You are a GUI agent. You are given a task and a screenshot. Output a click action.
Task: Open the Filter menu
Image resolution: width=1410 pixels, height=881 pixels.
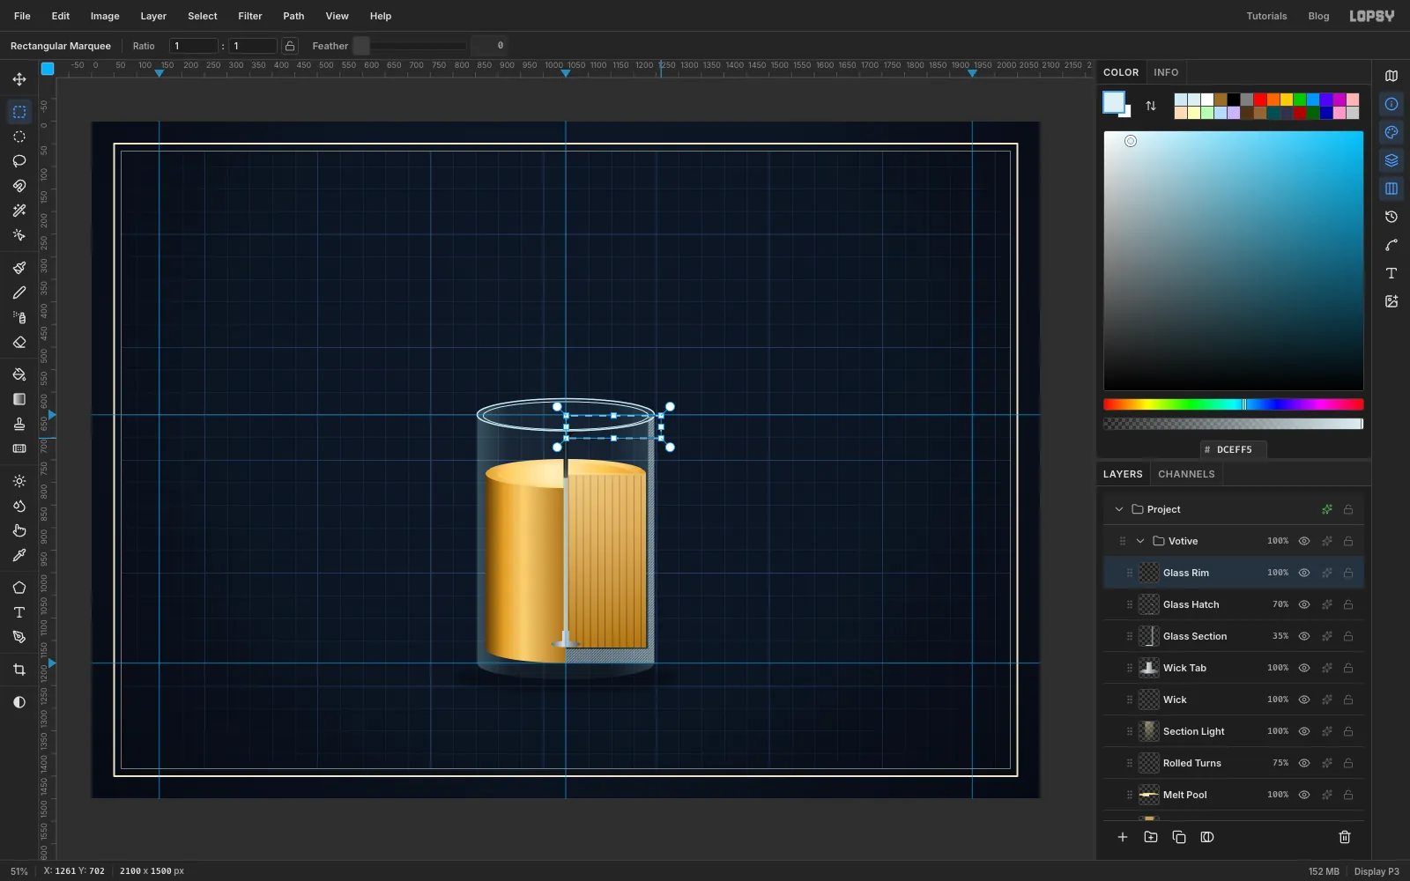point(250,16)
